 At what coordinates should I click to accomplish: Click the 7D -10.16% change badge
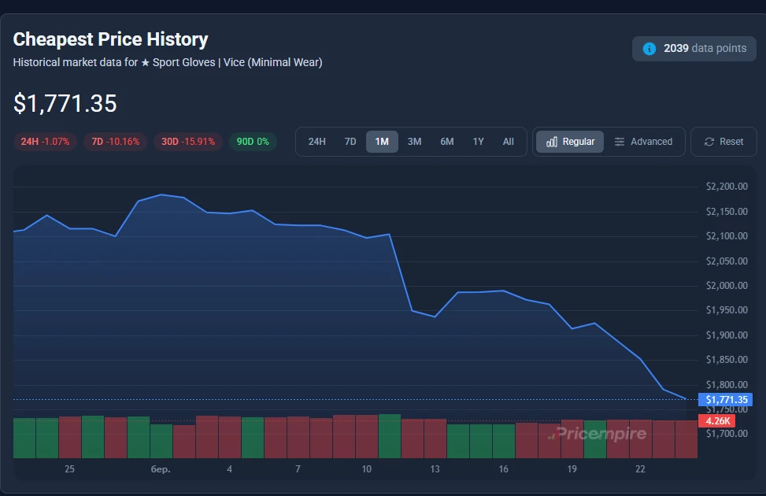[x=115, y=142]
